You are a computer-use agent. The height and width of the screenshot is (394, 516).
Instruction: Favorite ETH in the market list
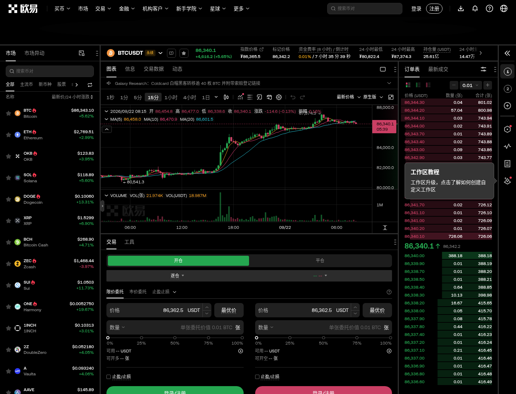[x=8, y=135]
